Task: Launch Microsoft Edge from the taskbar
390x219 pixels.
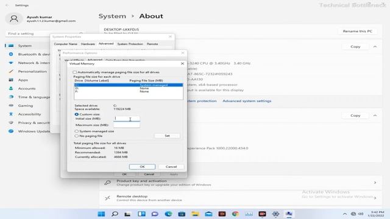Action: pyautogui.click(x=168, y=214)
